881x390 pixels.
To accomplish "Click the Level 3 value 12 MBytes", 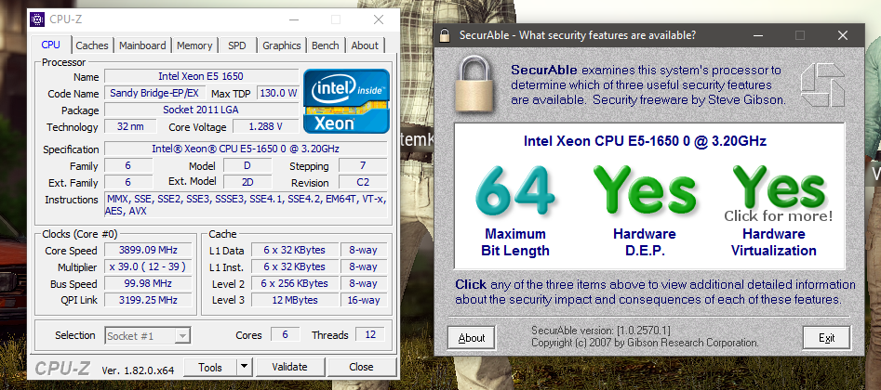I will 294,300.
